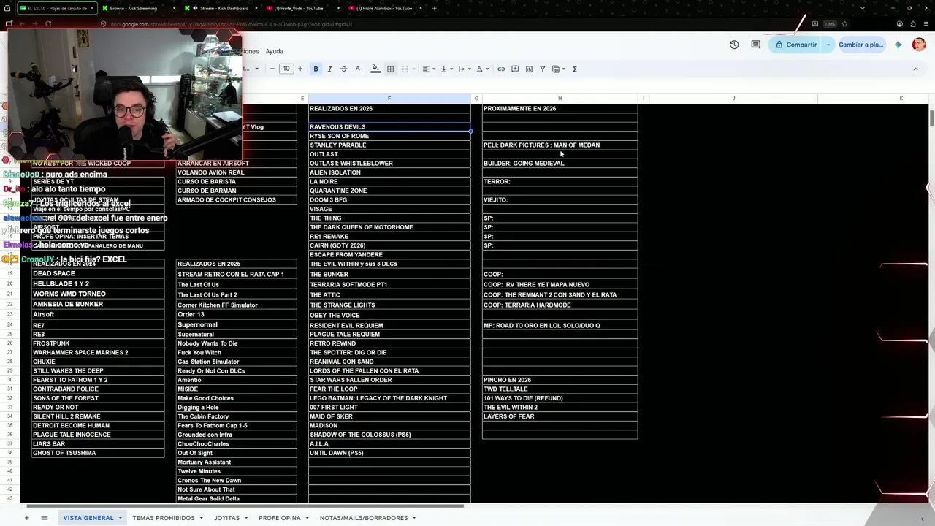Insert a link via toolbar icon
The image size is (935, 526).
[501, 69]
